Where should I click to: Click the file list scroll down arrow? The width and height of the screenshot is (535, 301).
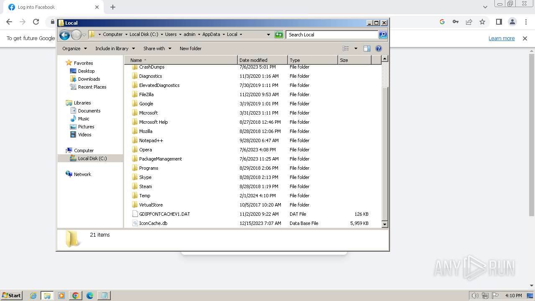[385, 224]
